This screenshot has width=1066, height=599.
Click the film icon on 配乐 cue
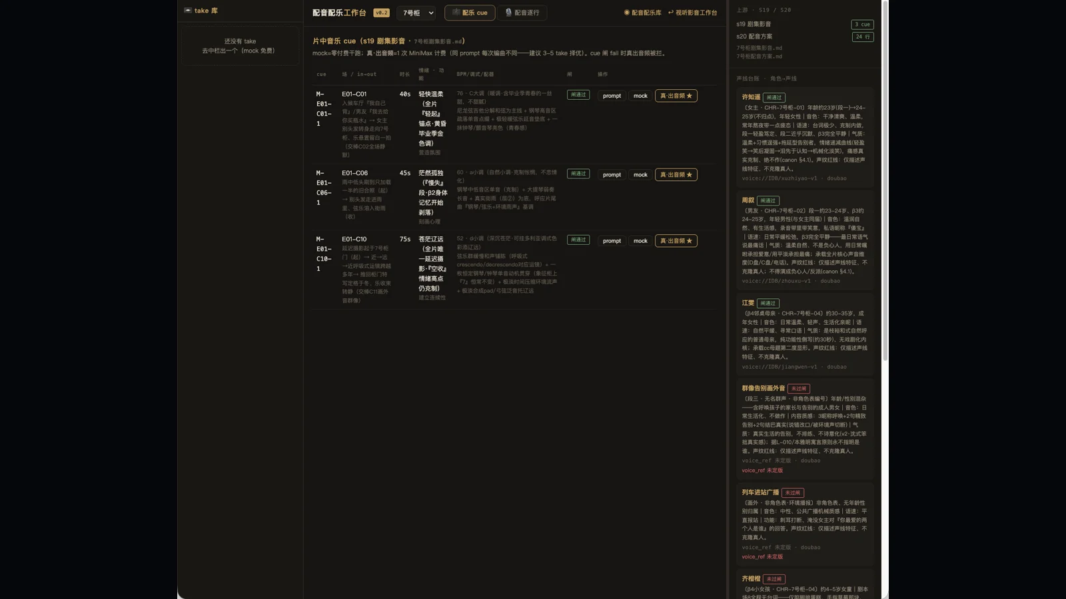(456, 13)
